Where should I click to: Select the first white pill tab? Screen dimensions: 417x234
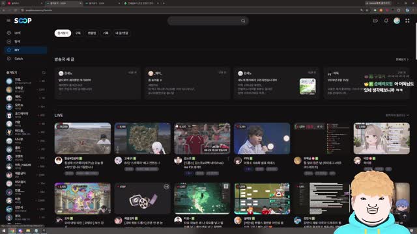click(x=63, y=33)
